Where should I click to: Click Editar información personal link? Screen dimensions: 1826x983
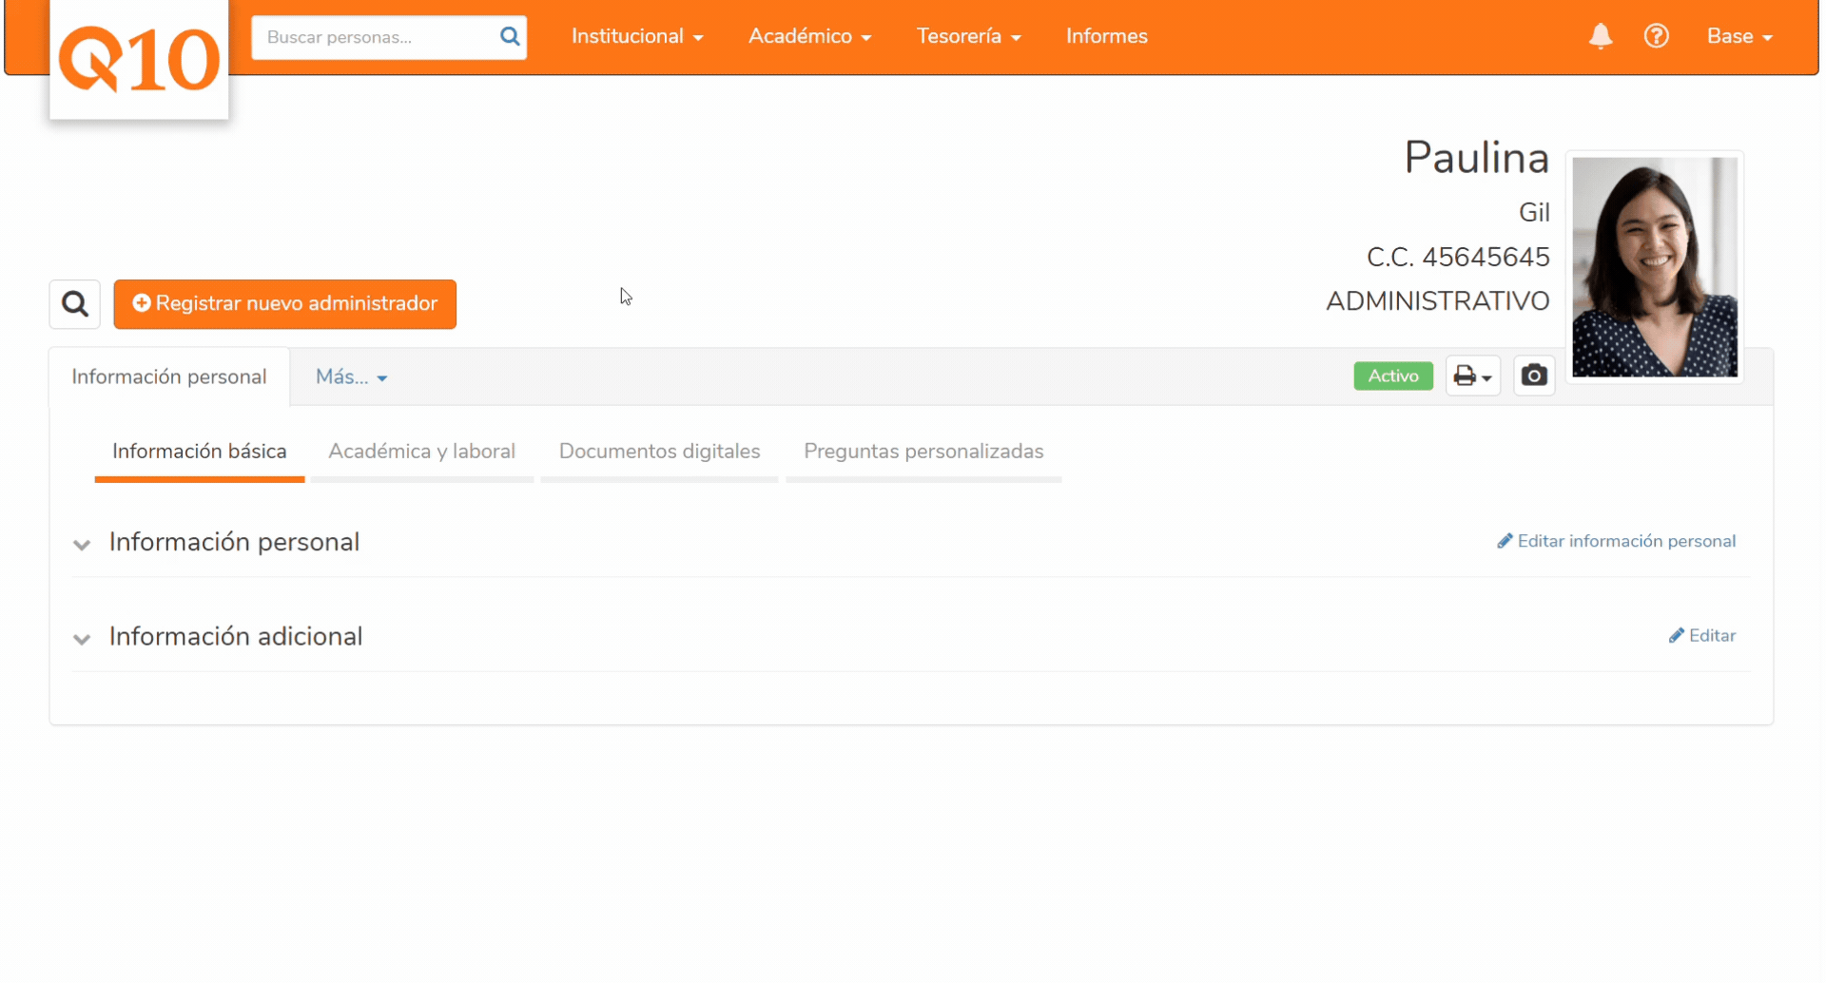point(1617,541)
